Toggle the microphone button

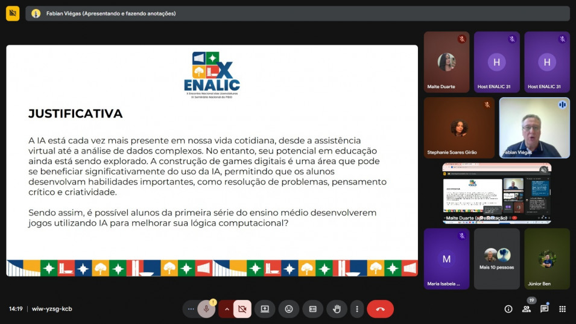[x=206, y=309]
